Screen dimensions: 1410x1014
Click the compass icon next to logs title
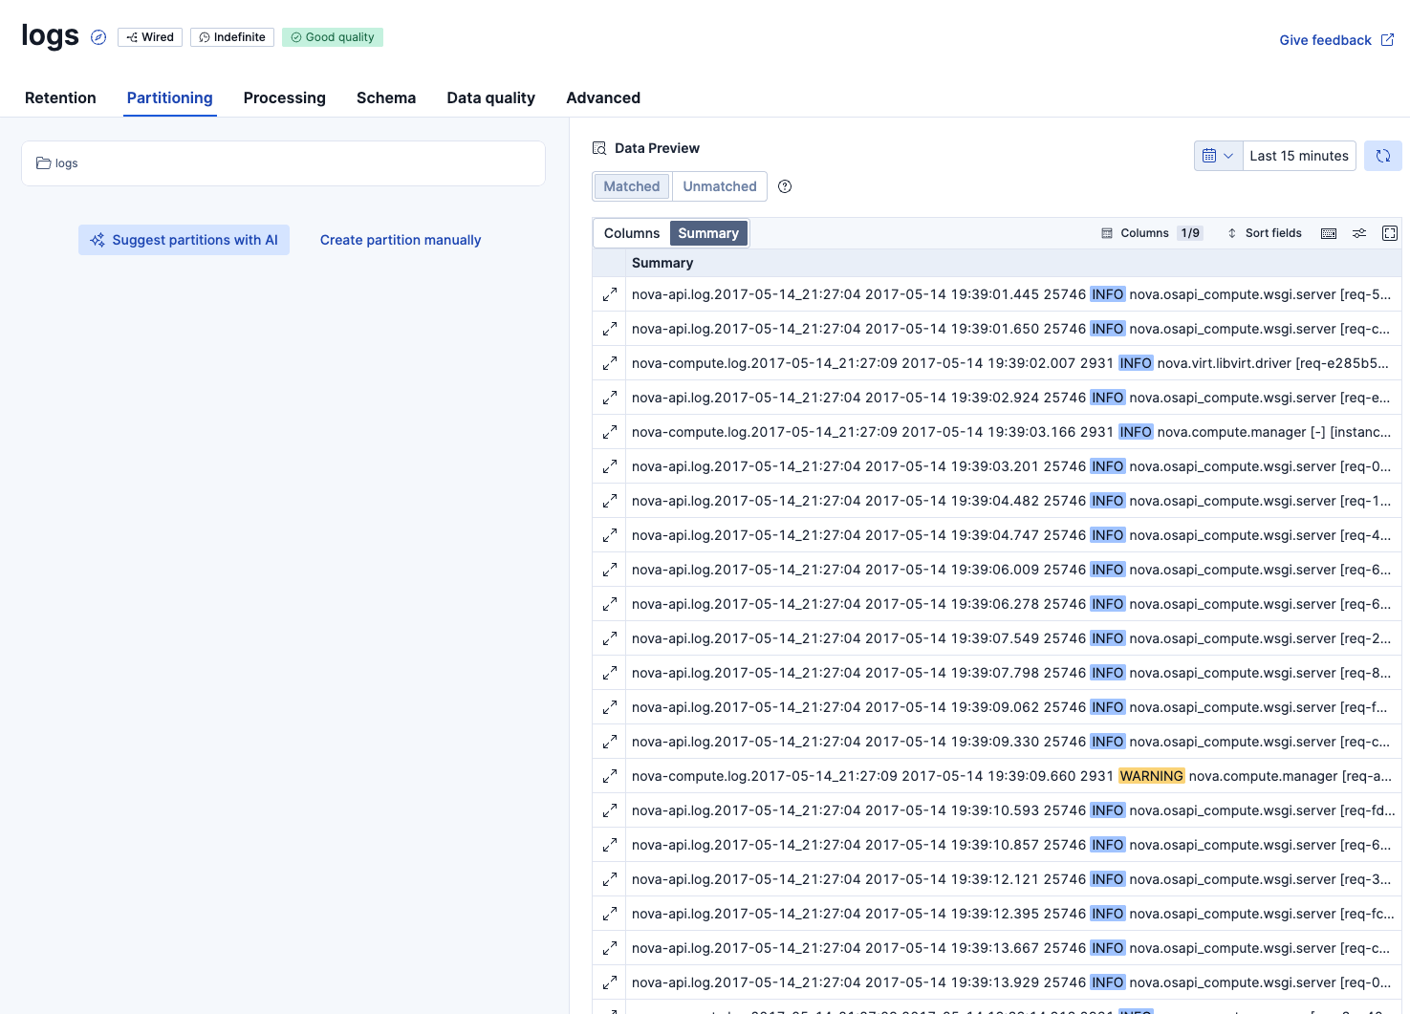pyautogui.click(x=98, y=37)
